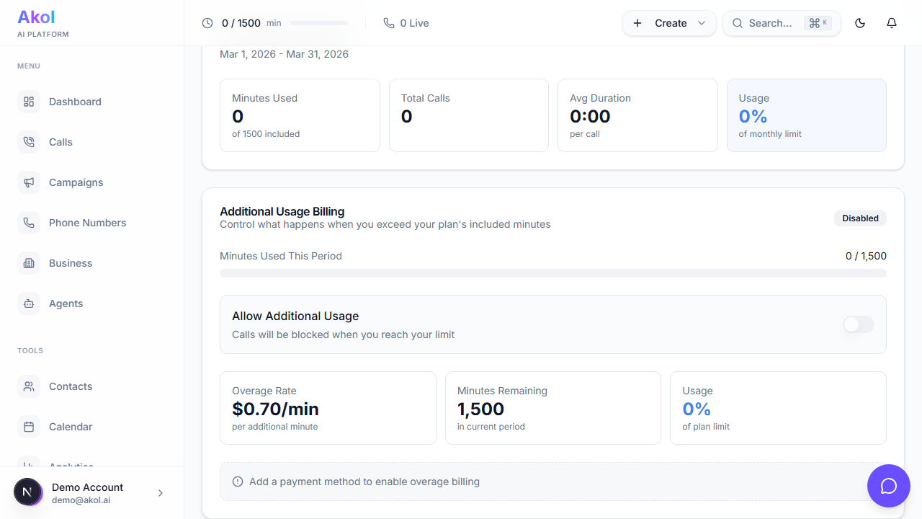
Task: Click the Calendar icon in Tools section
Action: (x=29, y=427)
